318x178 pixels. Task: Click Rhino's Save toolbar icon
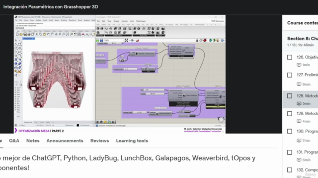pyautogui.click(x=25, y=34)
